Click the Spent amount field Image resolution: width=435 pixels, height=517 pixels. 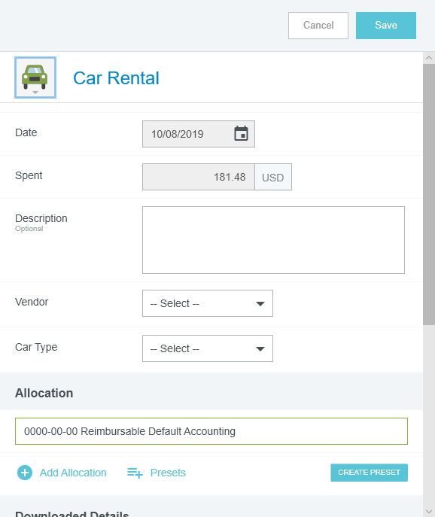pyautogui.click(x=199, y=177)
